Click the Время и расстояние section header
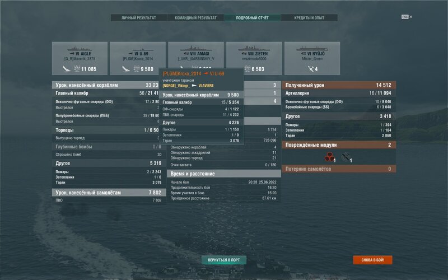The height and width of the screenshot is (280, 448). pyautogui.click(x=223, y=174)
